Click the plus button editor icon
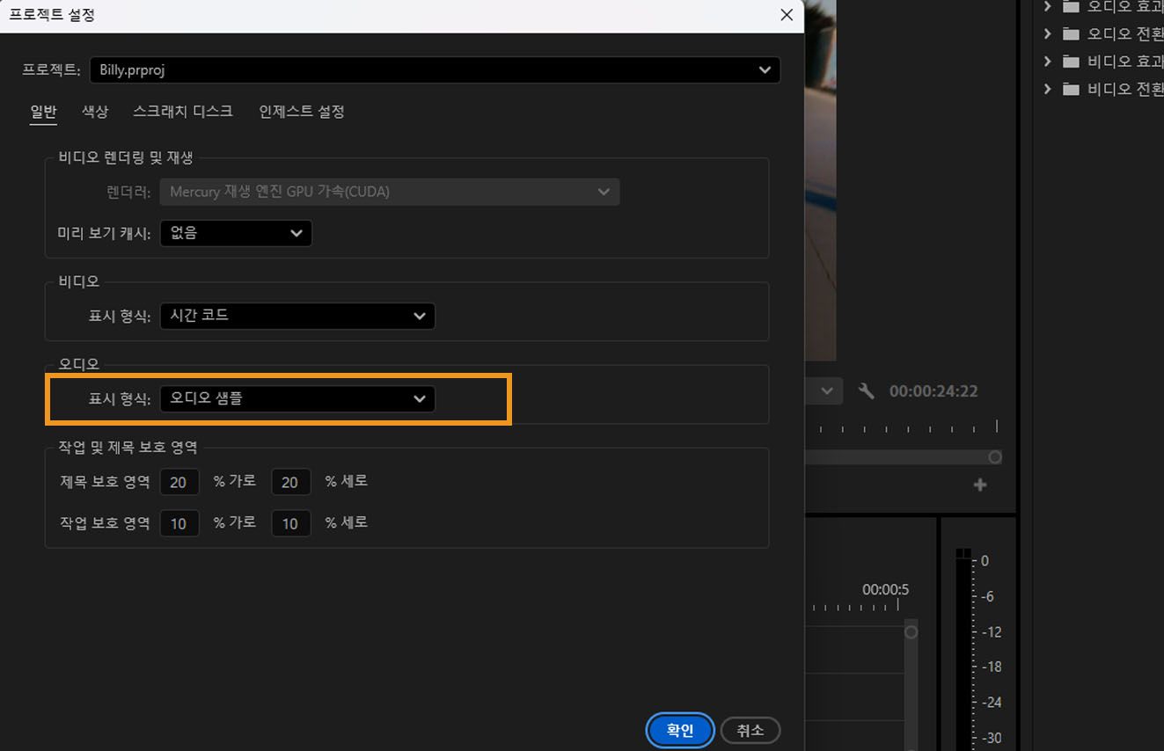Screen dimensions: 1164x751 click(980, 485)
